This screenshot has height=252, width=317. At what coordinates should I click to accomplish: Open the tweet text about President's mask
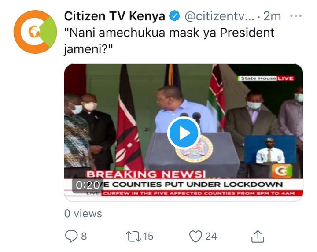pos(169,41)
